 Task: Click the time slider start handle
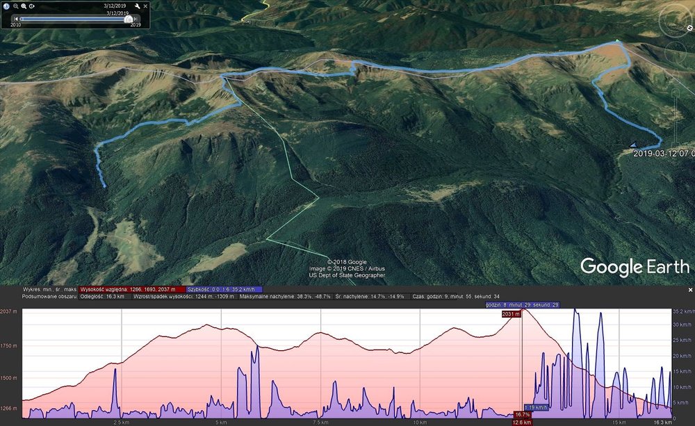pyautogui.click(x=22, y=19)
